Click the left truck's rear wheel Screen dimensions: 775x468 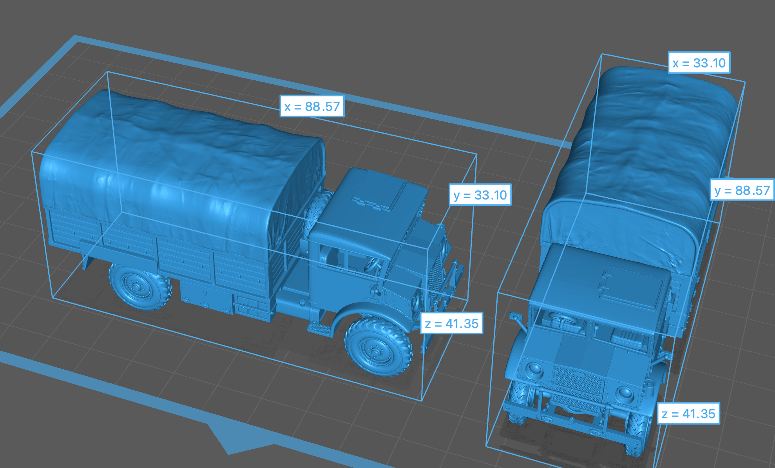pyautogui.click(x=139, y=288)
